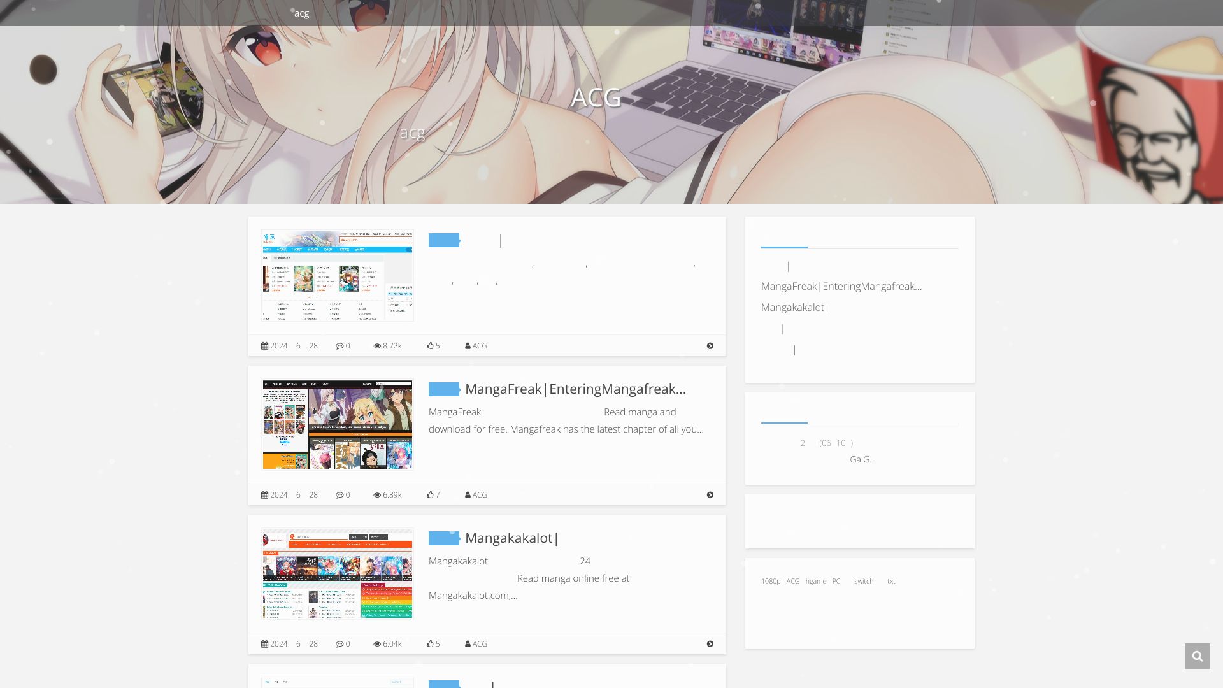Open the Mangakakalot post title in the post list

click(511, 538)
